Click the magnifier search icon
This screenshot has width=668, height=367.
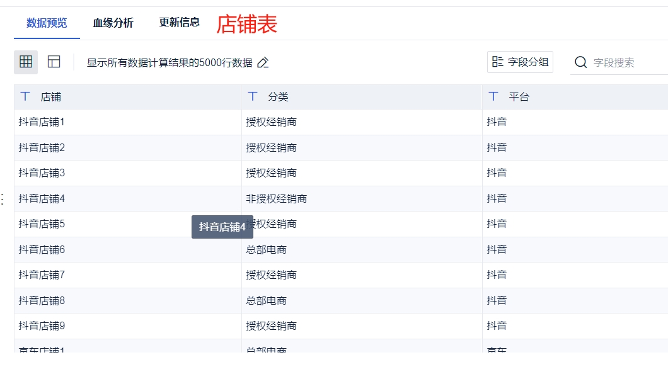pos(580,62)
